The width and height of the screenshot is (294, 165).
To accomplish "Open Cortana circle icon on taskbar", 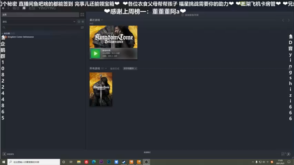I will click(x=64, y=162).
